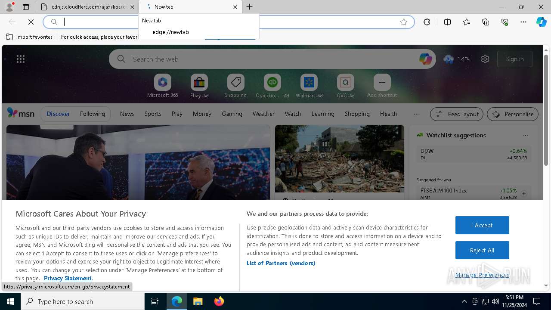Viewport: 551px width, 310px height.
Task: Open a new browser tab
Action: pyautogui.click(x=249, y=7)
